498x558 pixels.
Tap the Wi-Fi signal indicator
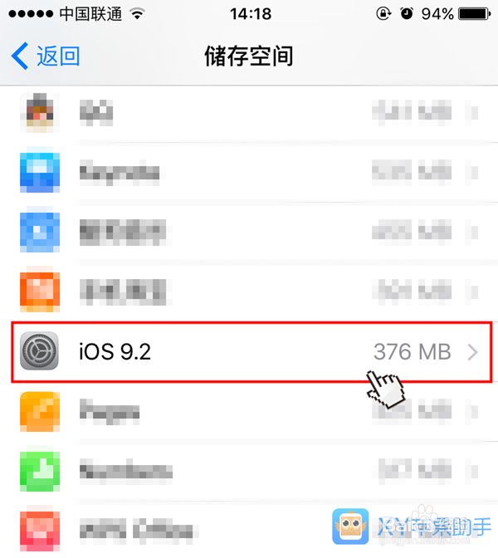click(137, 14)
